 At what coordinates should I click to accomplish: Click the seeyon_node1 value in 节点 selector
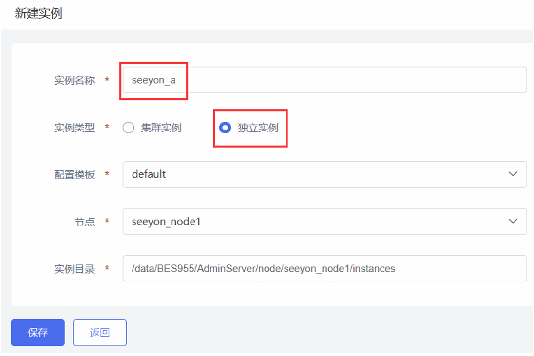point(166,222)
